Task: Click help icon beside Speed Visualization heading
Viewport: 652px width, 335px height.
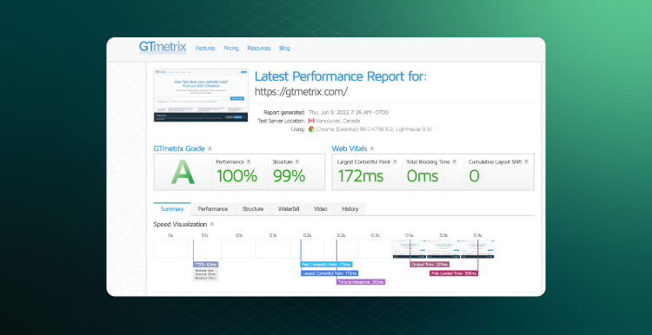Action: tap(211, 224)
